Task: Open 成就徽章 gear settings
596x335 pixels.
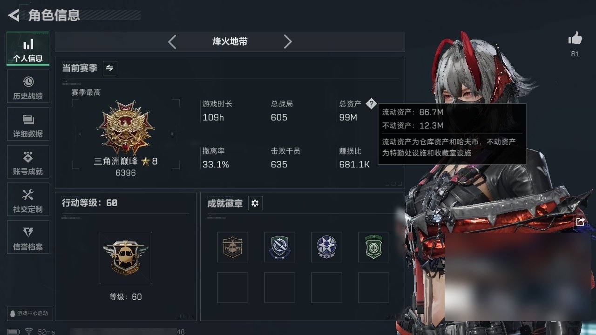Action: click(x=255, y=203)
